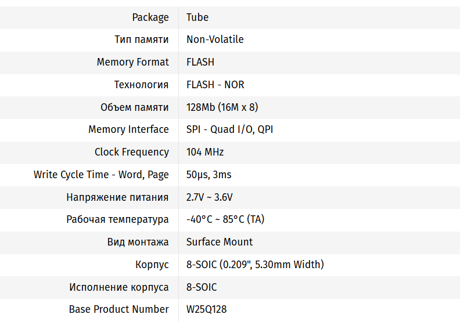Click the Write Cycle Time label

pyautogui.click(x=101, y=175)
